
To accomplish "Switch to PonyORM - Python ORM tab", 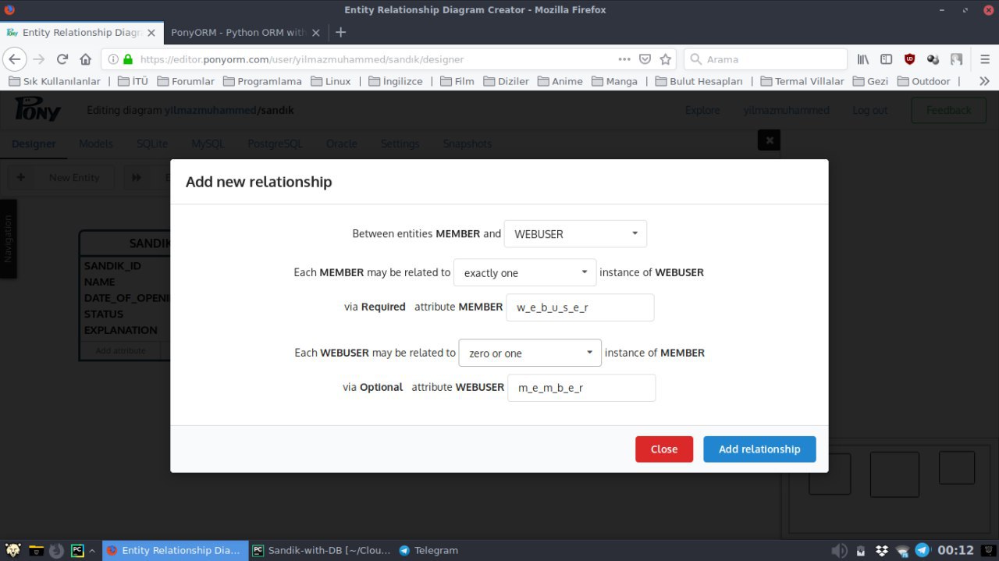I will point(245,33).
